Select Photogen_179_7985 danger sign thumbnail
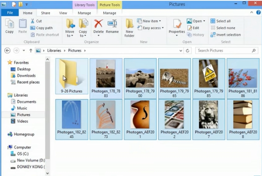 point(209,78)
